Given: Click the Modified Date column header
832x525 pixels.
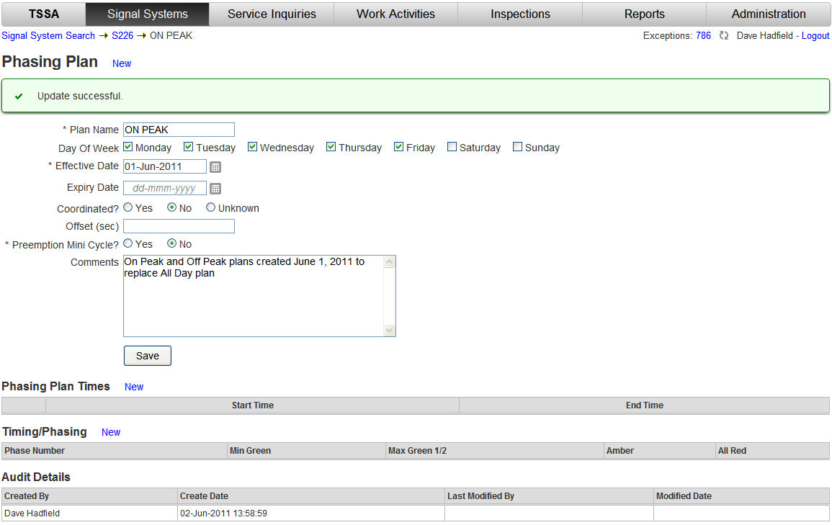Looking at the screenshot, I should click(742, 496).
